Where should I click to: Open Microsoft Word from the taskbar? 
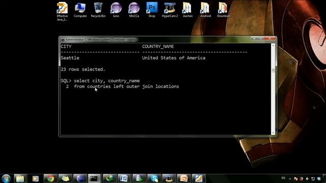pyautogui.click(x=124, y=178)
